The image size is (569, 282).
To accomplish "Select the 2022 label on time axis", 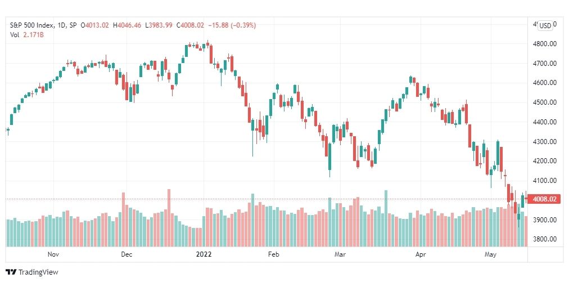I will (204, 254).
